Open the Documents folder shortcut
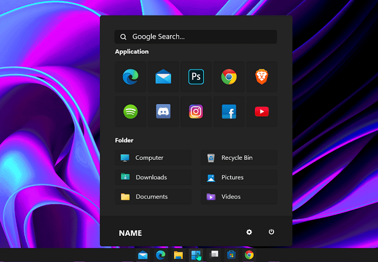Image resolution: width=378 pixels, height=262 pixels. coord(153,196)
